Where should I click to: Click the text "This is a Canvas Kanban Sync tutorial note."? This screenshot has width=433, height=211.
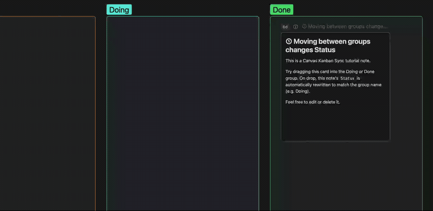click(x=328, y=61)
